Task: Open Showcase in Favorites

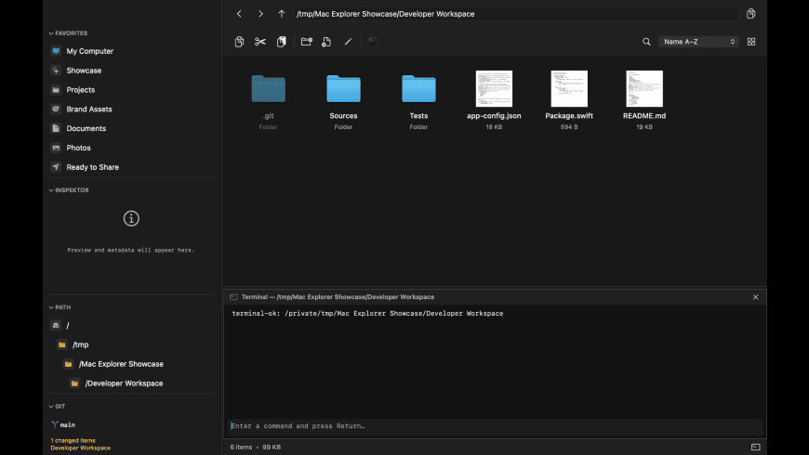Action: [x=84, y=71]
